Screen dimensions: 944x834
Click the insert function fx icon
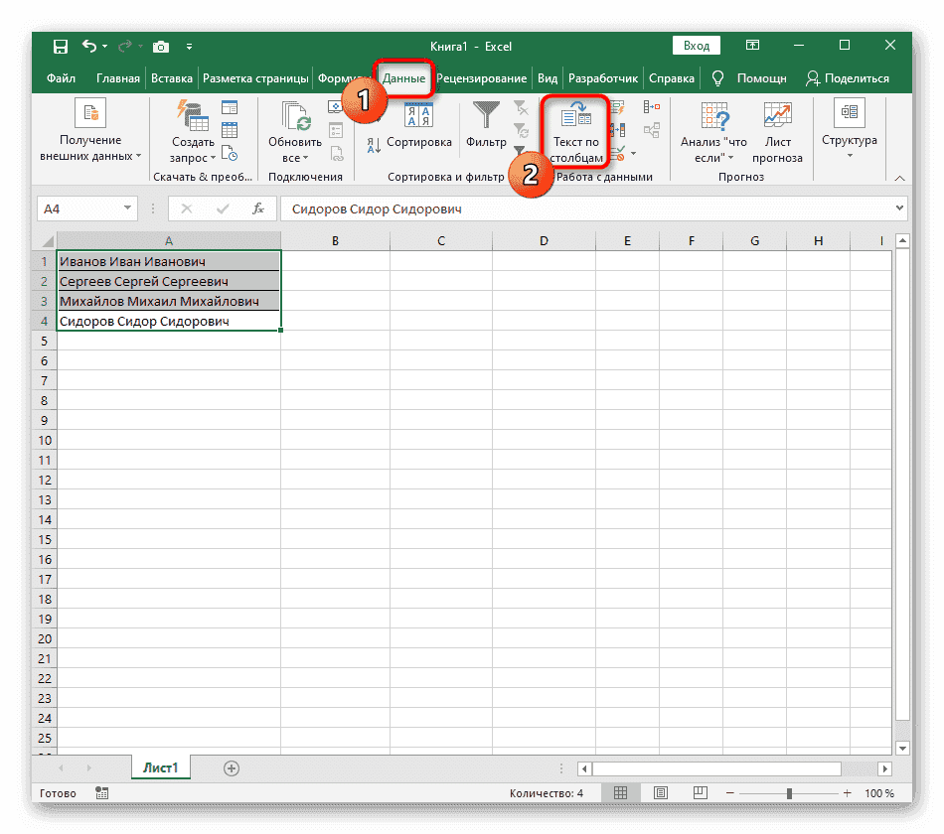pos(258,208)
